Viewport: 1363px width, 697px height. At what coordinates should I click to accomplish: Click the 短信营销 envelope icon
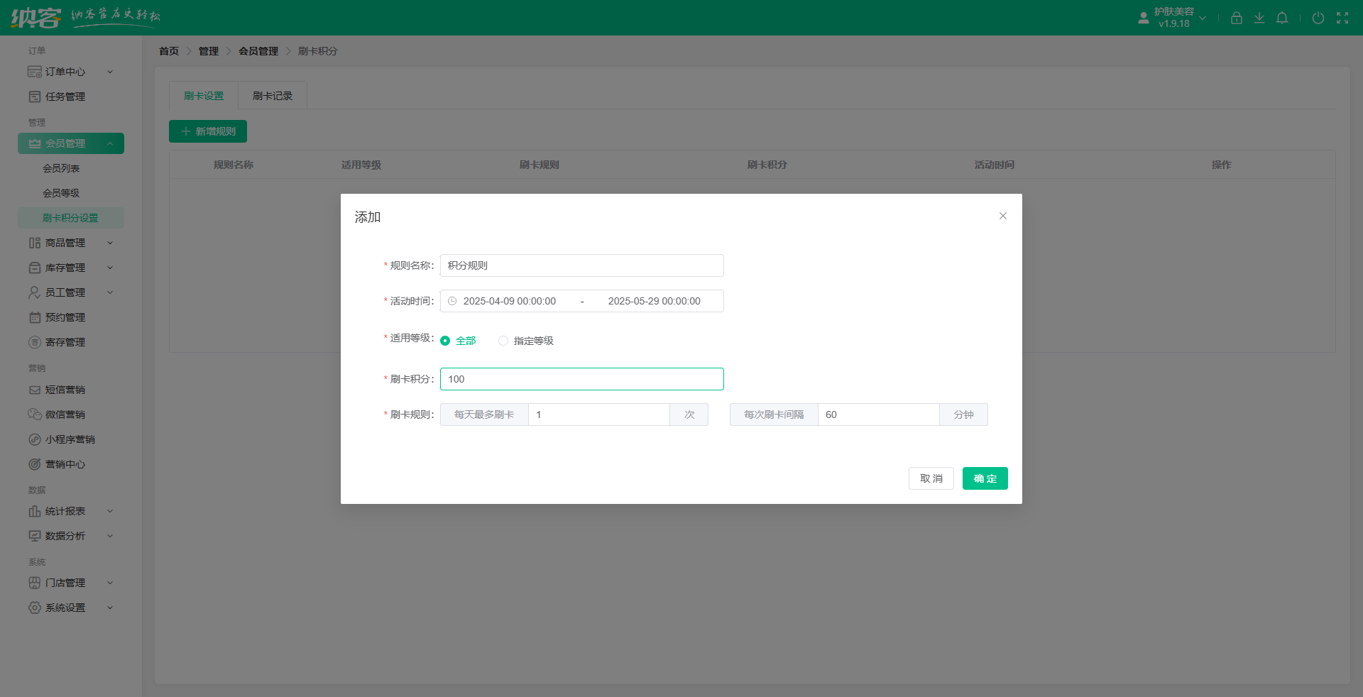(x=35, y=389)
